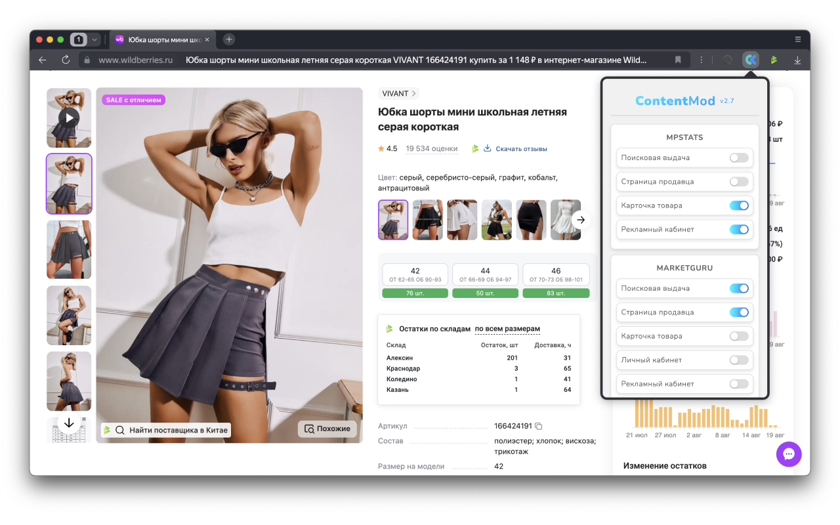
Task: Click the right arrow to see more product thumbnails
Action: (581, 220)
